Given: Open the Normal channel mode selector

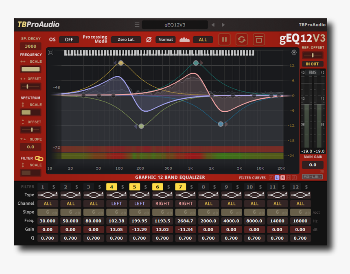Looking at the screenshot, I should tap(165, 39).
